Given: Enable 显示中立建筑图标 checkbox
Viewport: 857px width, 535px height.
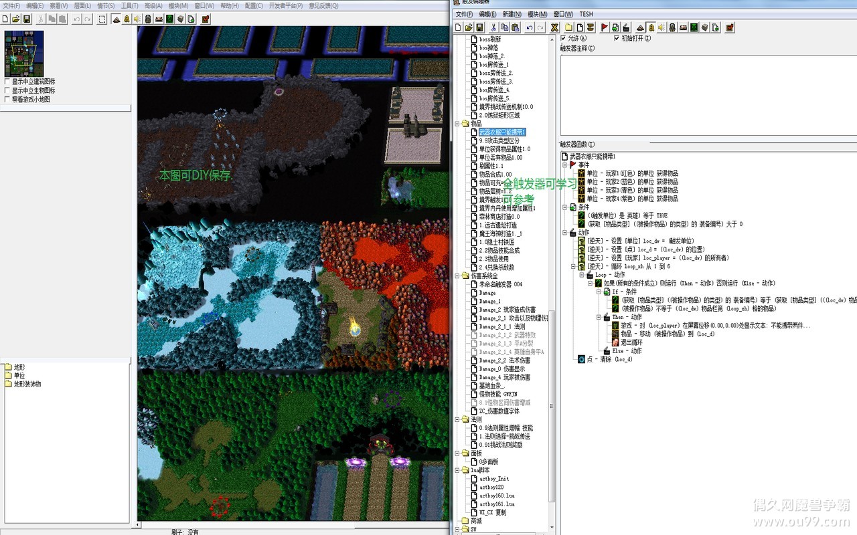Looking at the screenshot, I should (x=7, y=82).
